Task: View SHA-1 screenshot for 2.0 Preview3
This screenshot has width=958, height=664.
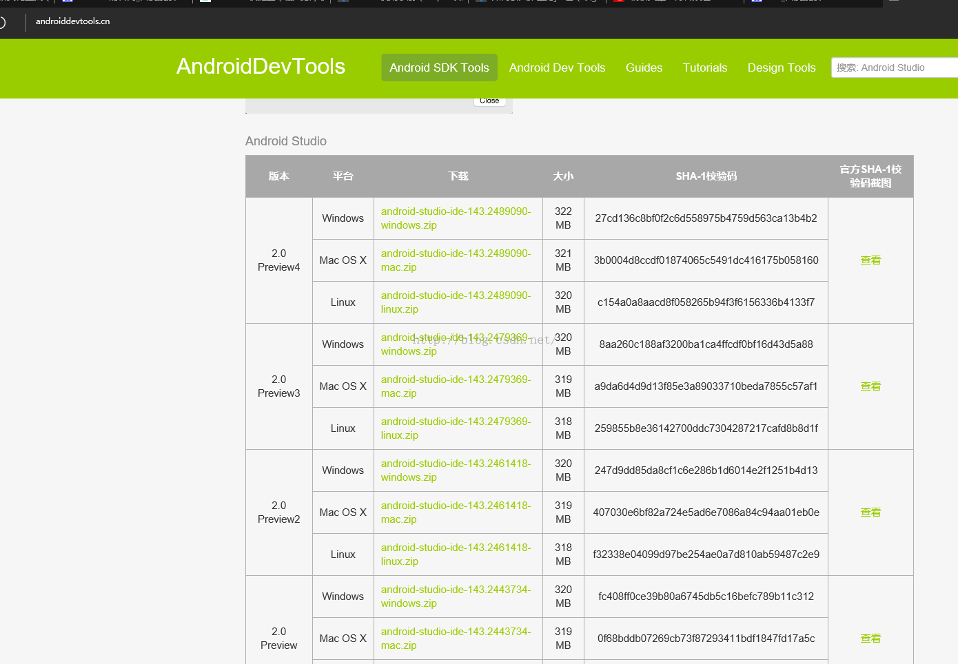Action: [870, 386]
